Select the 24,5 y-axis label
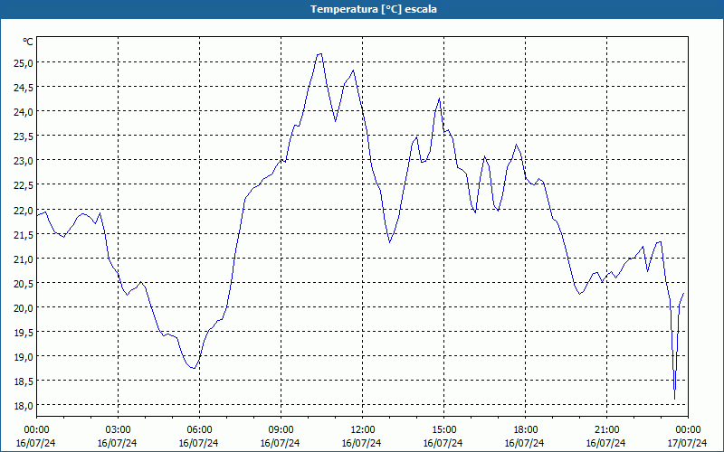This screenshot has height=452, width=724. (24, 87)
